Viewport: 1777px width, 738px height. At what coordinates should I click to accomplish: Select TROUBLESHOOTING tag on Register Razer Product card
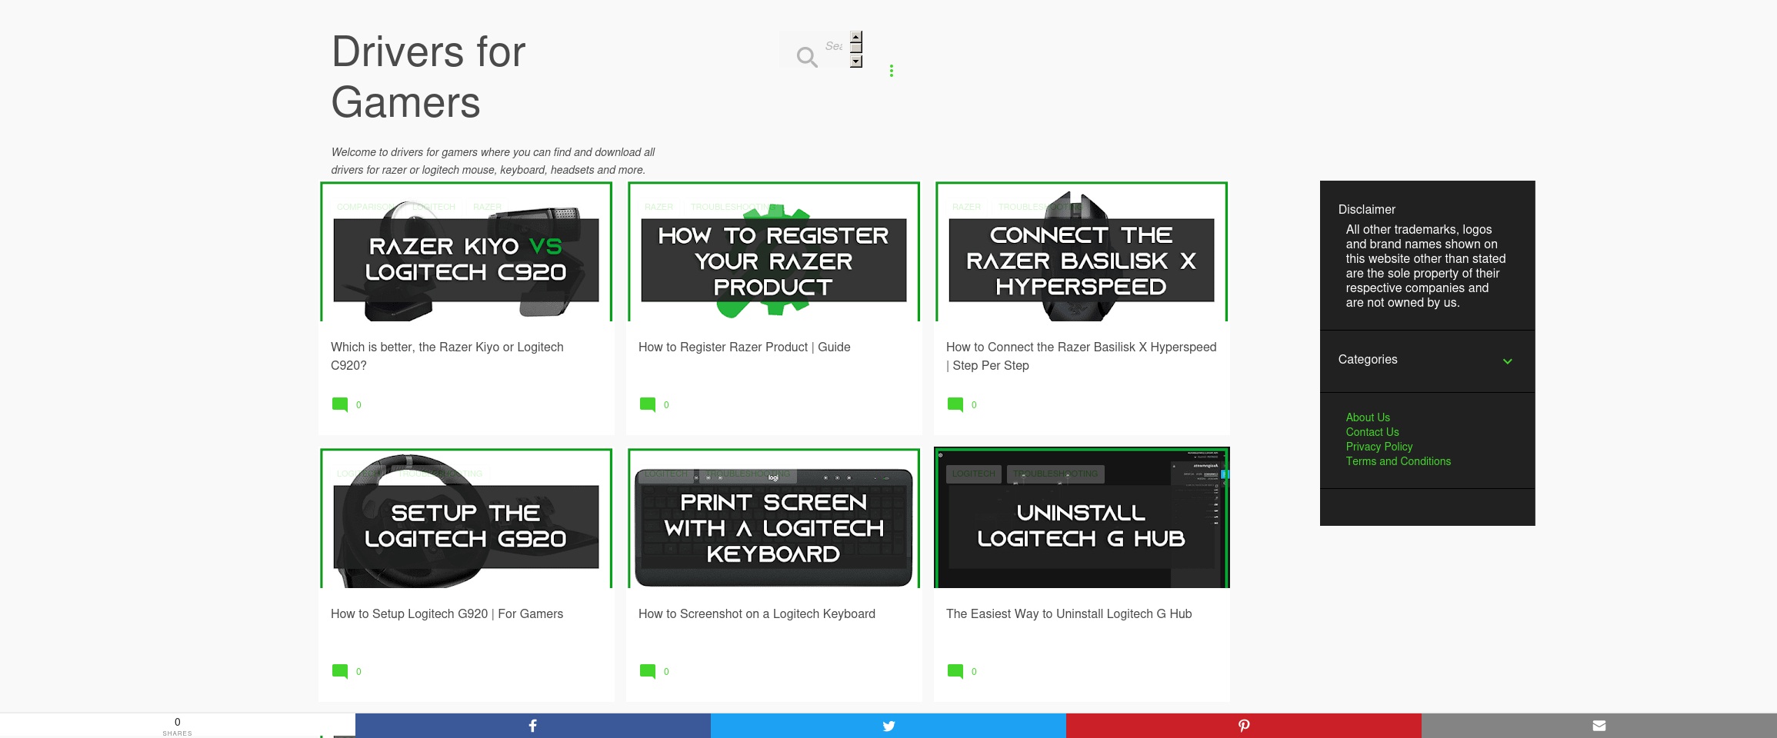coord(732,207)
